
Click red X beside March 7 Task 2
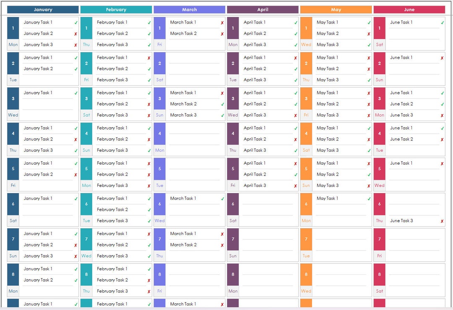222,245
